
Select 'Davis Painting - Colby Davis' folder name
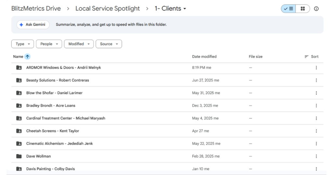(50, 169)
